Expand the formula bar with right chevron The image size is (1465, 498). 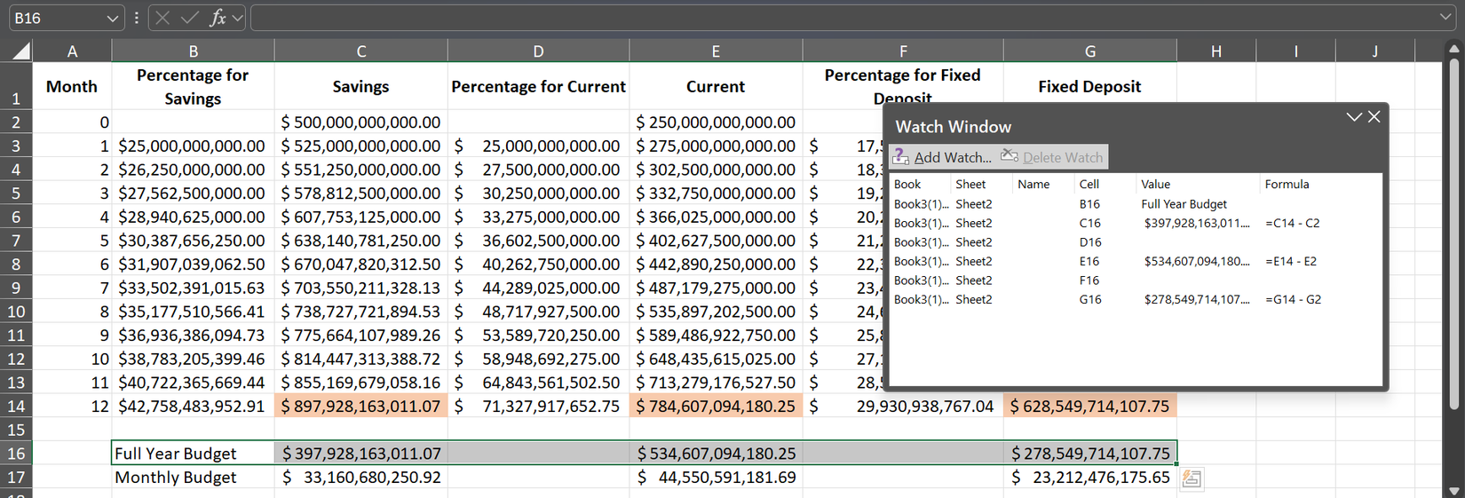click(1445, 18)
